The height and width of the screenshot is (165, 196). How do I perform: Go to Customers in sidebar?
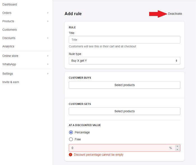pos(10,30)
